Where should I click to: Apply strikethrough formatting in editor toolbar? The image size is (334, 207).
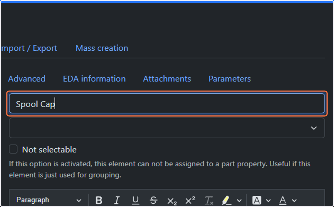pyautogui.click(x=153, y=200)
